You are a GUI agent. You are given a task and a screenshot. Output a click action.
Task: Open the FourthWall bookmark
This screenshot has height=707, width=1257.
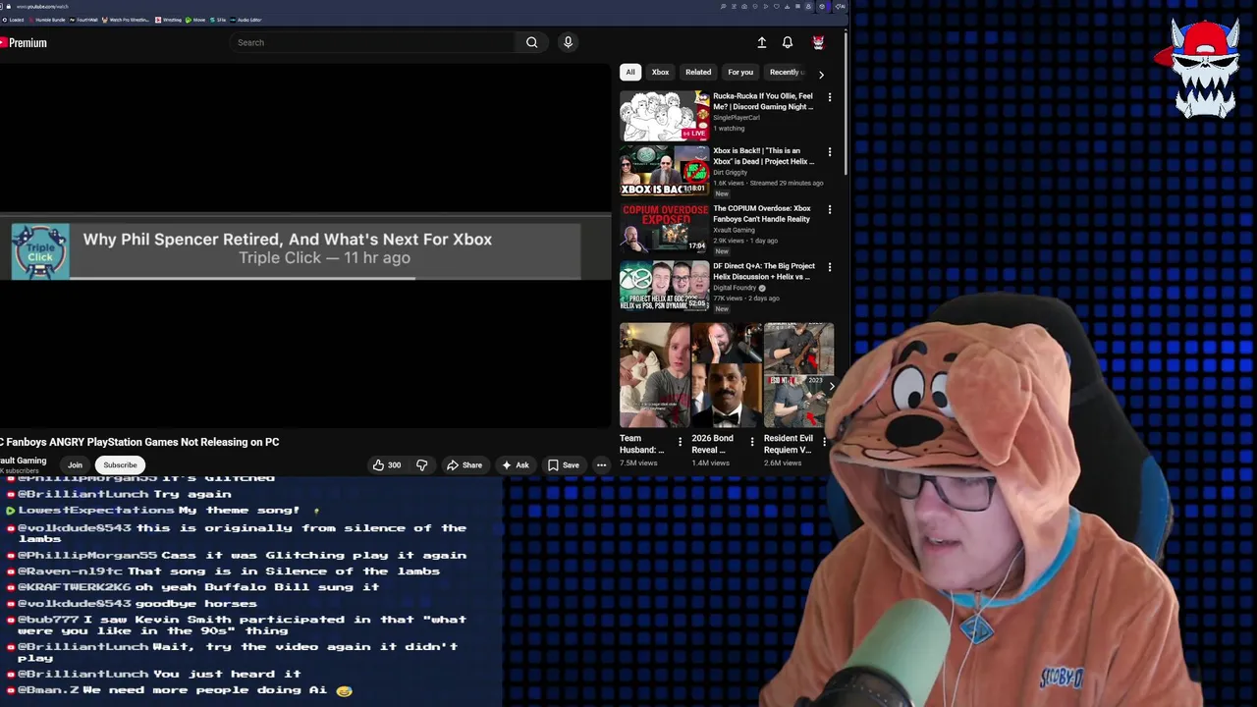point(83,20)
